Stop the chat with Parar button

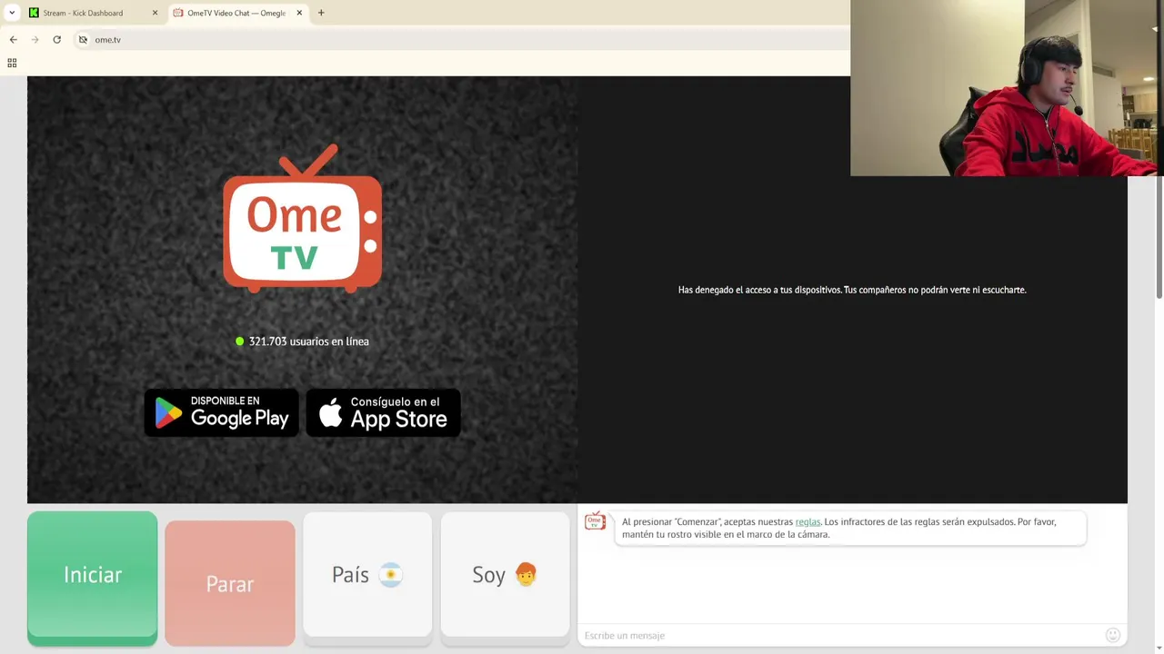[230, 583]
